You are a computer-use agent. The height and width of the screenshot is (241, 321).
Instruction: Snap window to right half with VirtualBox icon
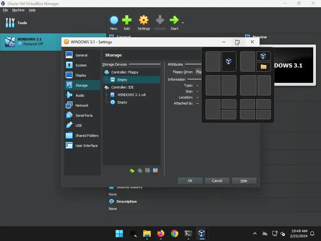pyautogui.click(x=229, y=62)
